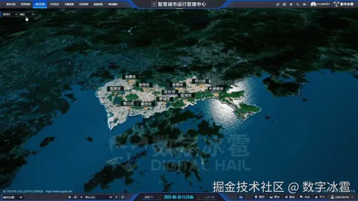This screenshot has height=201, width=358.
Task: Open the menu tab right of 生态环保
Action: 98,4
